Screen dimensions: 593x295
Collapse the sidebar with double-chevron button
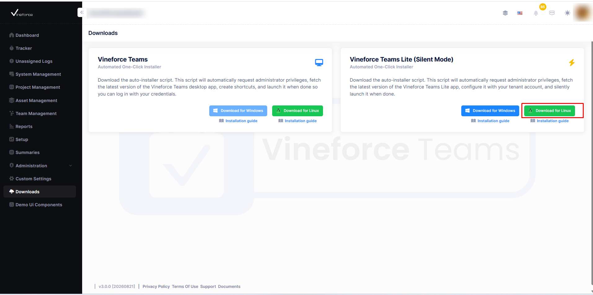82,12
